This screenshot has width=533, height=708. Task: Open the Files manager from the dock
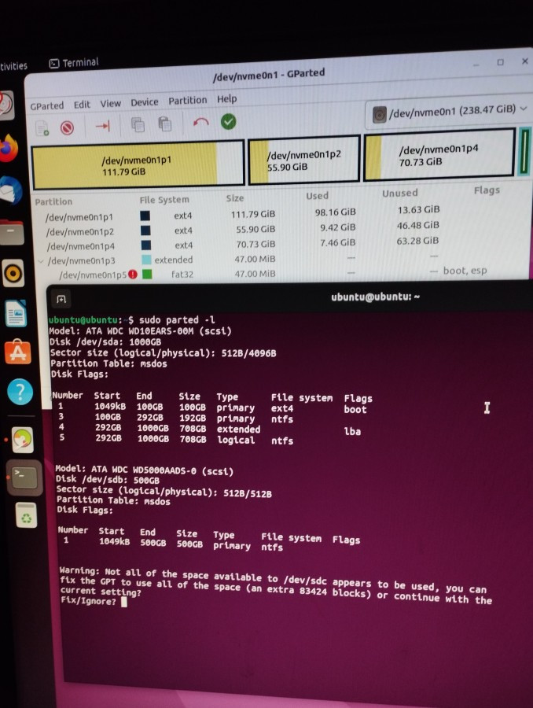pyautogui.click(x=11, y=232)
